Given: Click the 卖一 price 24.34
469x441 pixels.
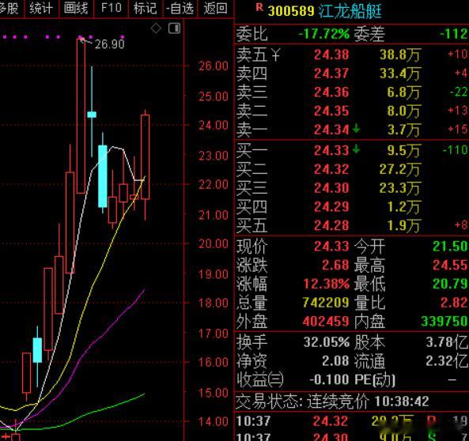Looking at the screenshot, I should pos(331,130).
